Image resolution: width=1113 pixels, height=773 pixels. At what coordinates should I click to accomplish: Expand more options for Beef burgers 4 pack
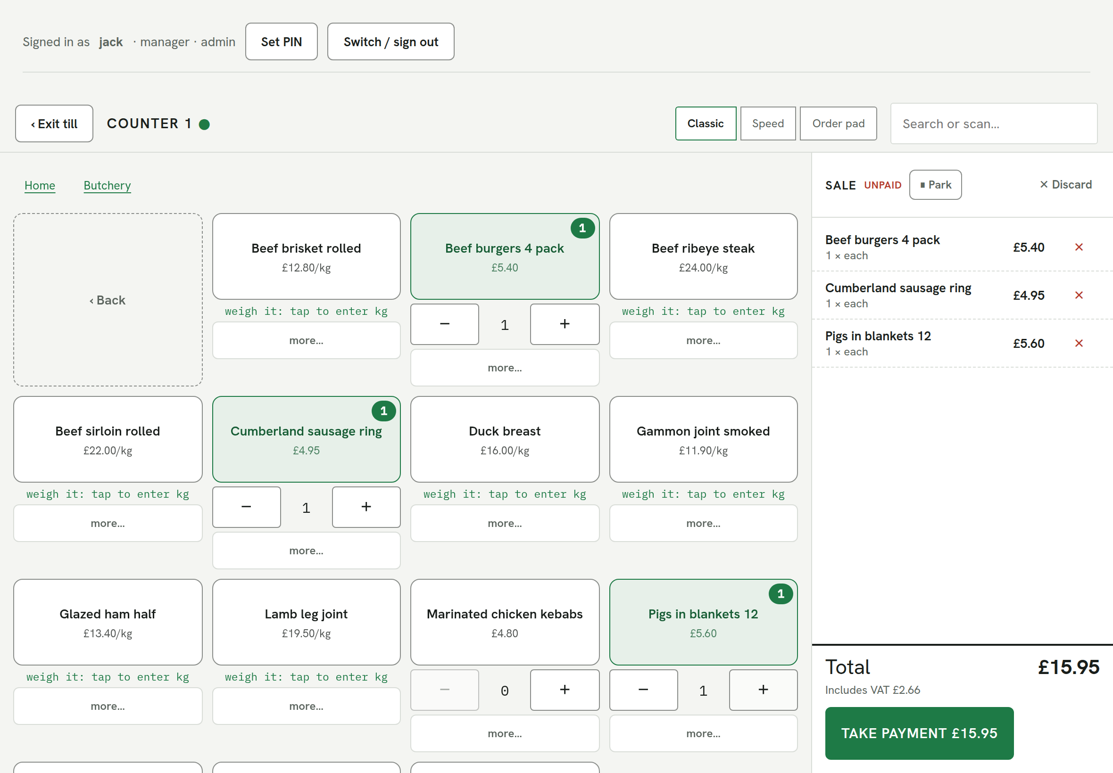(505, 368)
